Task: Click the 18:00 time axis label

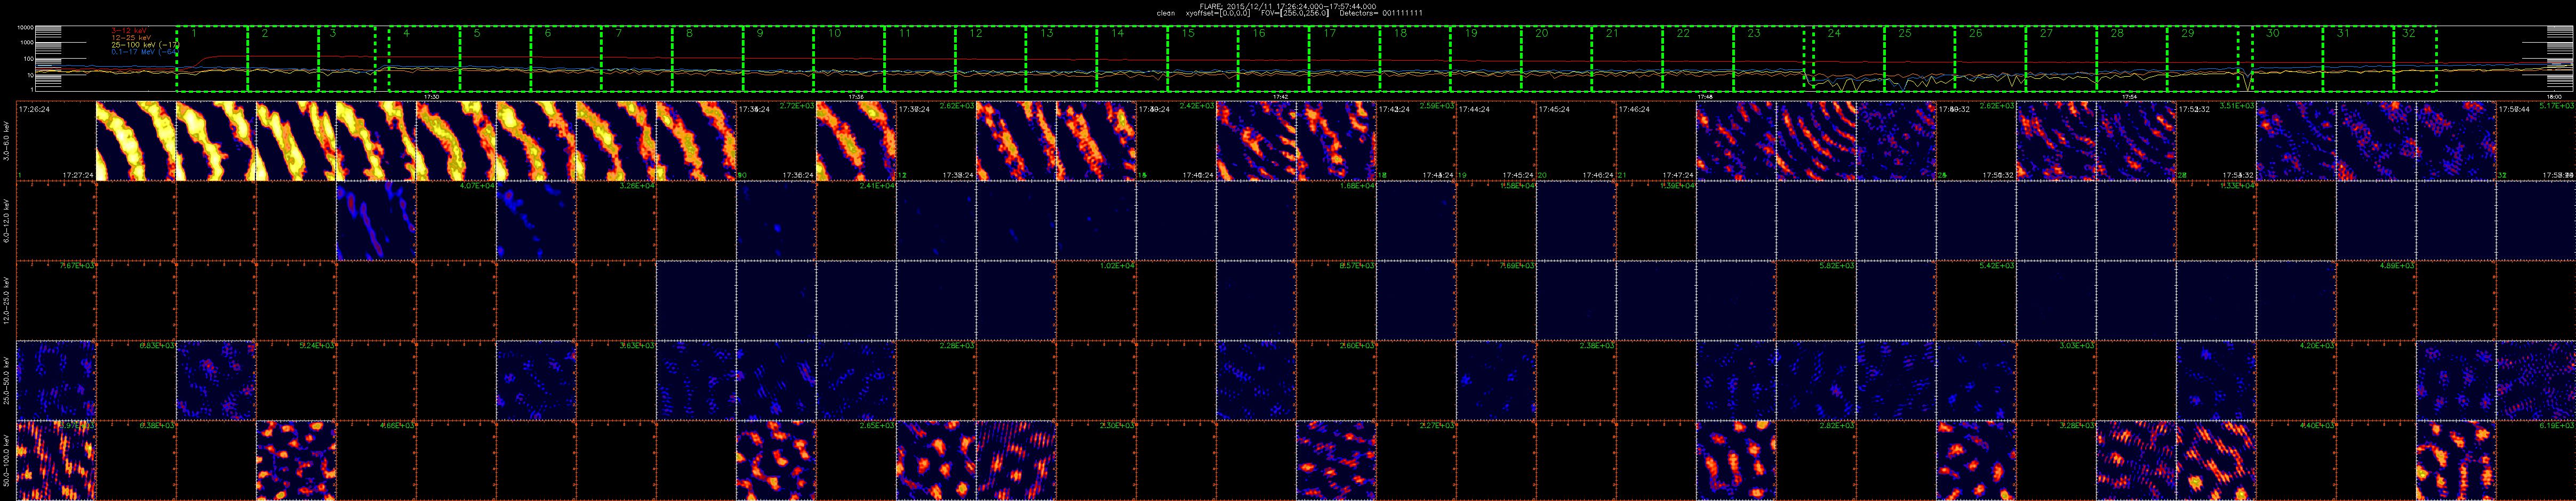Action: (2553, 96)
